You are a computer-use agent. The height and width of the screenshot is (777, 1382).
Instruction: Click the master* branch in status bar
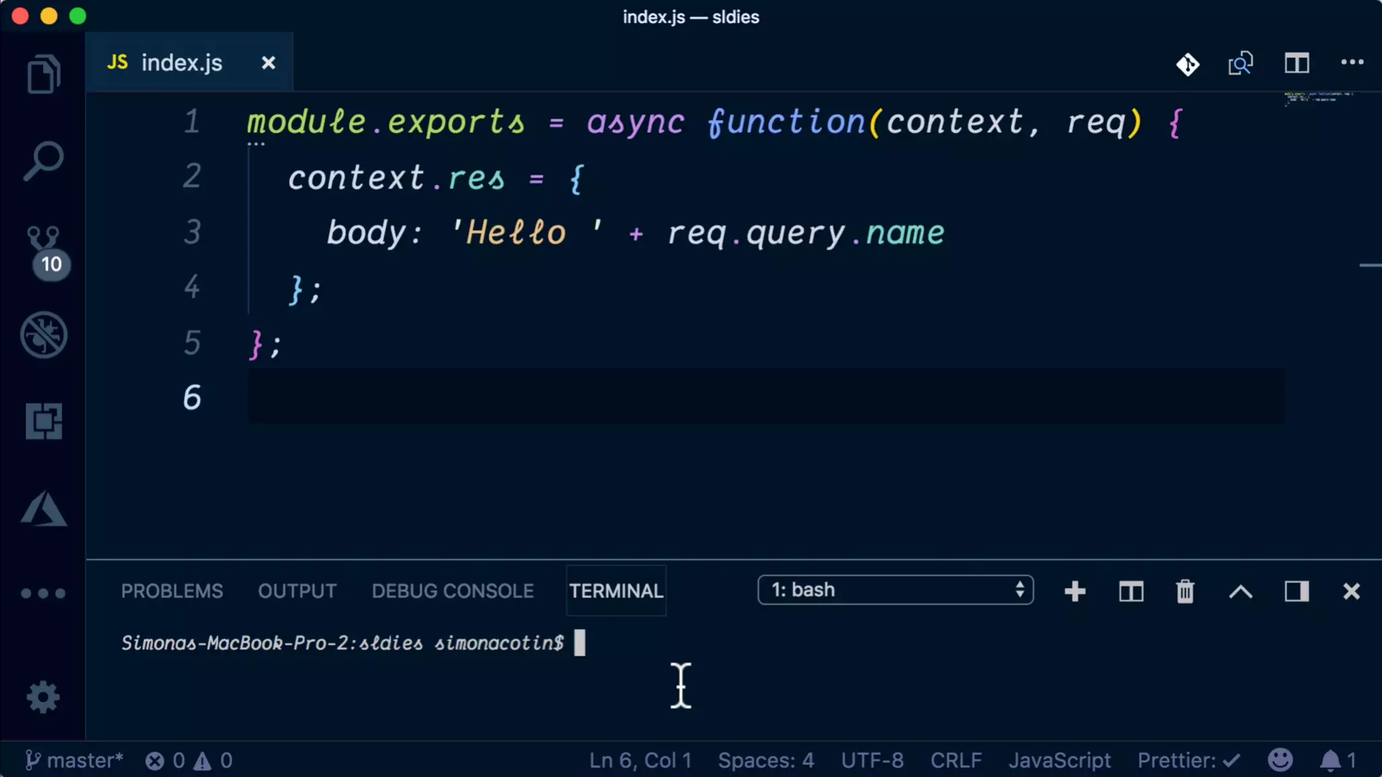[74, 760]
